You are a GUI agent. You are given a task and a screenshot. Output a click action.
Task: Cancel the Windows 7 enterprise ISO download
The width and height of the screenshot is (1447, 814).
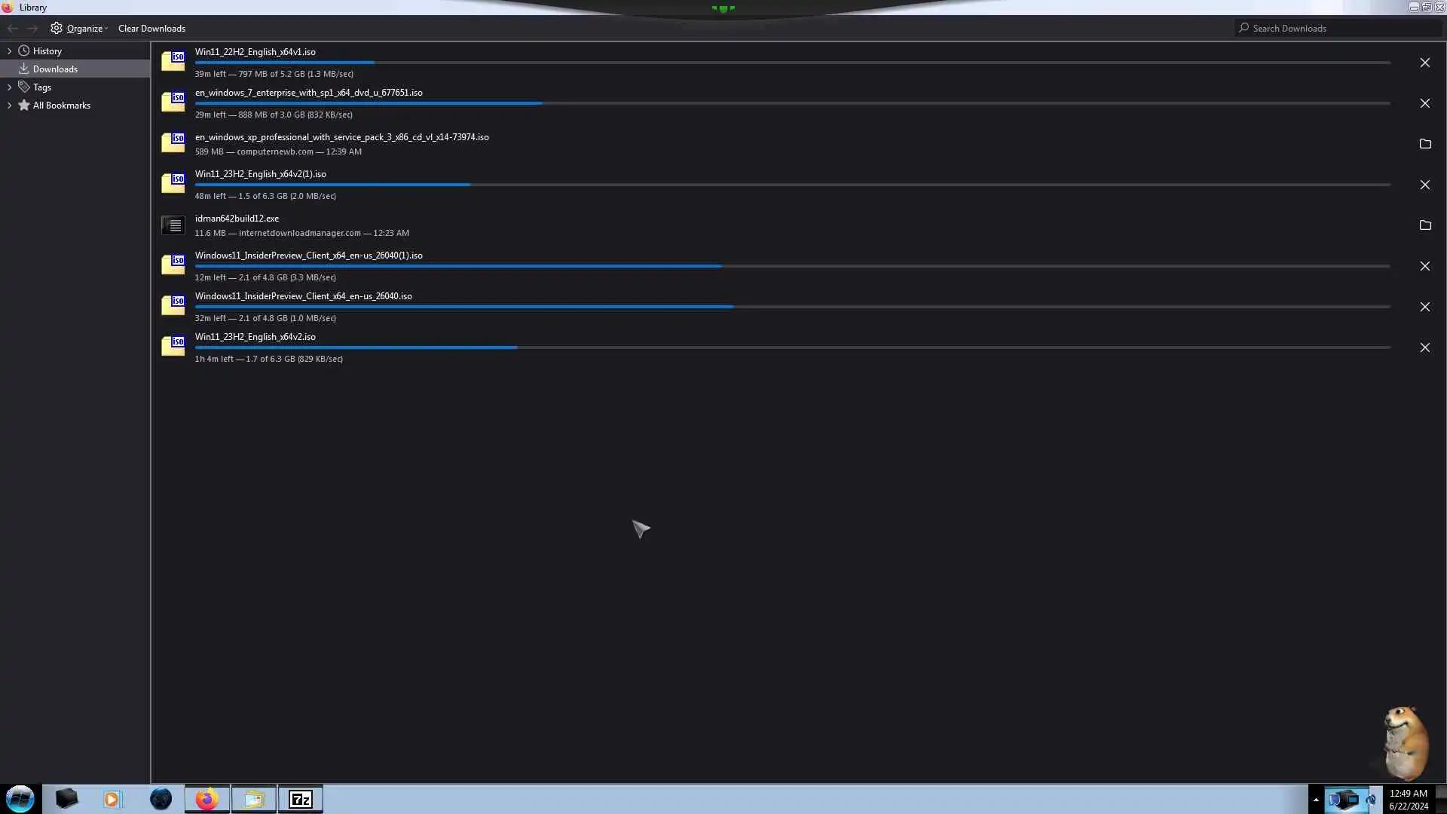tap(1424, 103)
